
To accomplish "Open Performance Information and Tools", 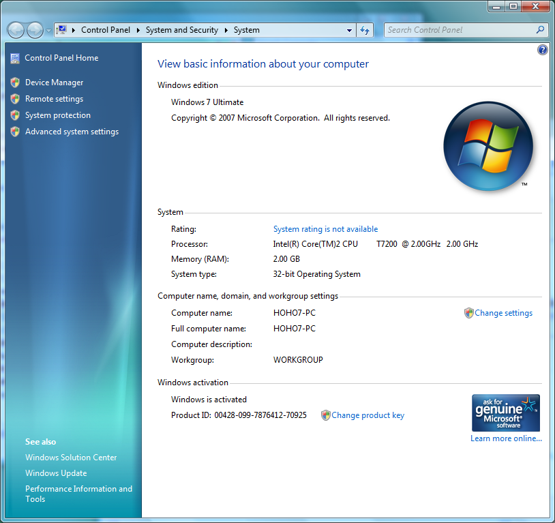I will coord(78,494).
